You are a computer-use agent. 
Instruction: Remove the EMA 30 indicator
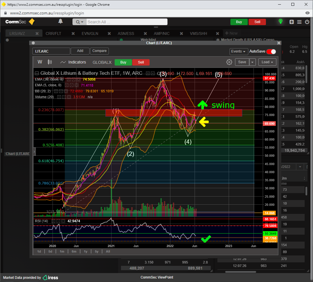pyautogui.click(x=79, y=79)
